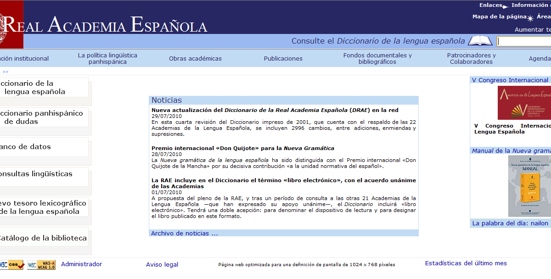Click the date 29/07/2010
This screenshot has height=279, width=551.
point(167,116)
